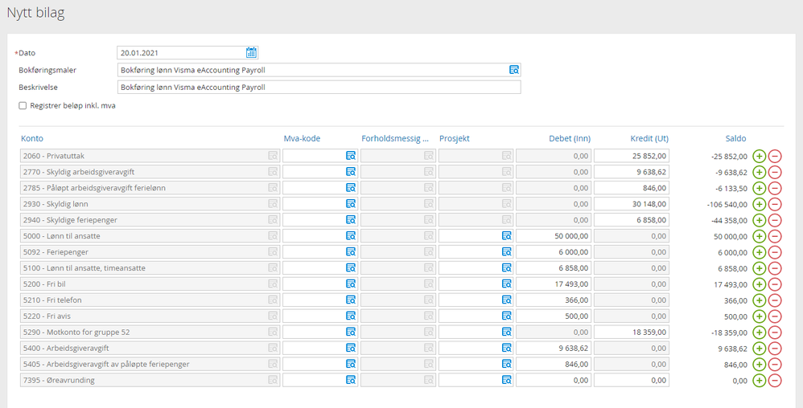
Task: Add a row after 5200 Fri bil
Action: pyautogui.click(x=759, y=284)
